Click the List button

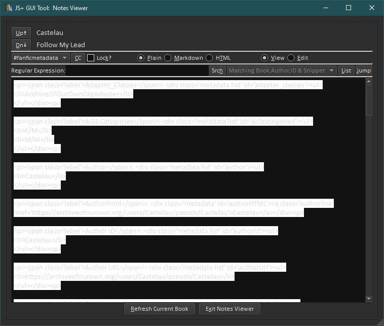[x=346, y=70]
